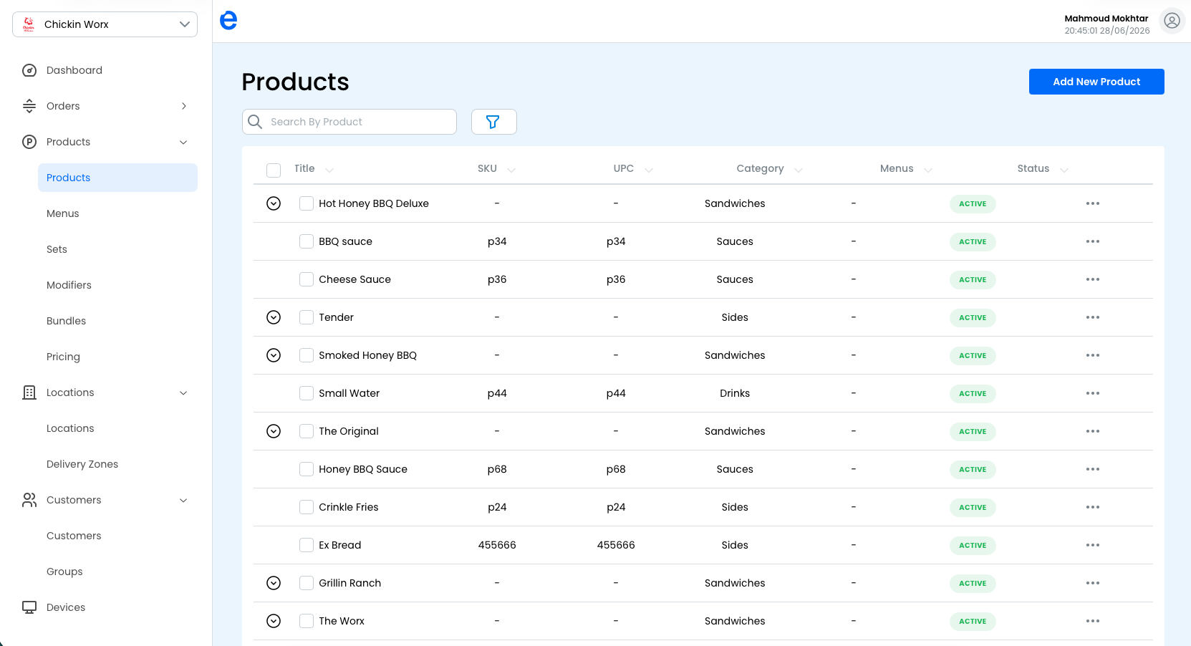The width and height of the screenshot is (1191, 646).
Task: Open the Groups sidebar link
Action: 64,572
